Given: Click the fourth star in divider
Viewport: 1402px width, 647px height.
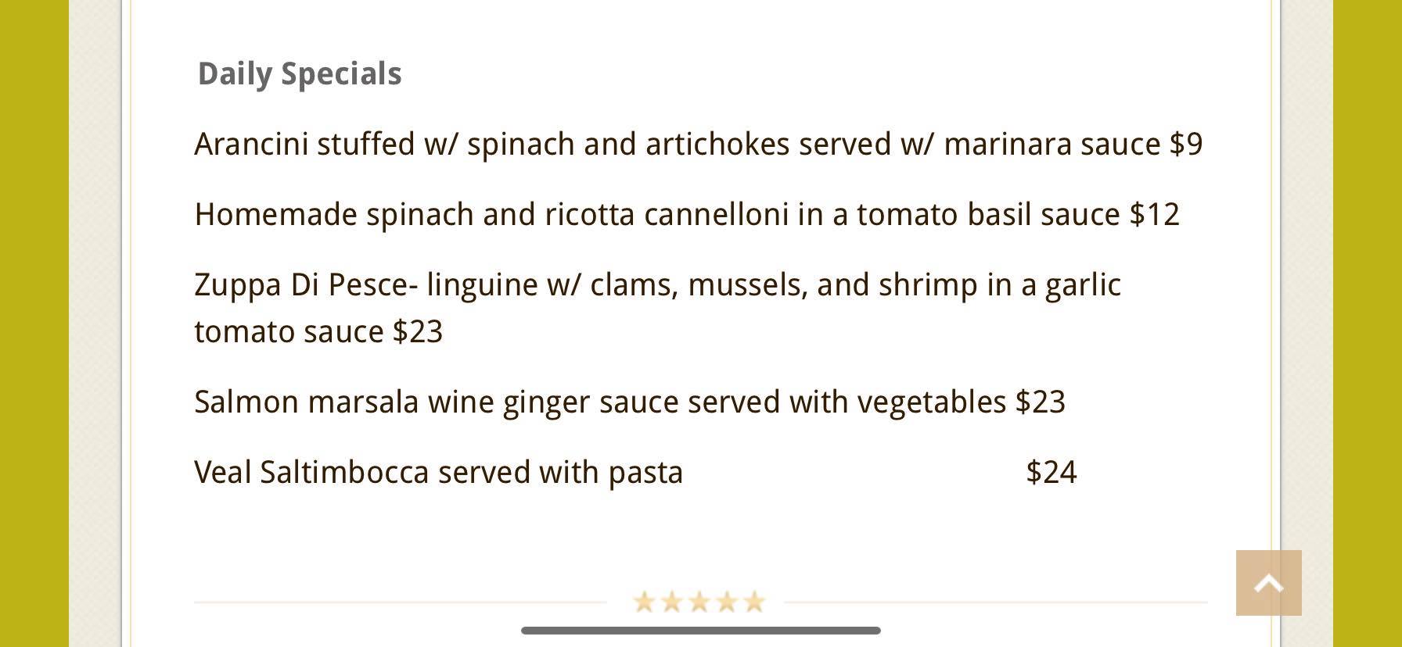Looking at the screenshot, I should [726, 602].
